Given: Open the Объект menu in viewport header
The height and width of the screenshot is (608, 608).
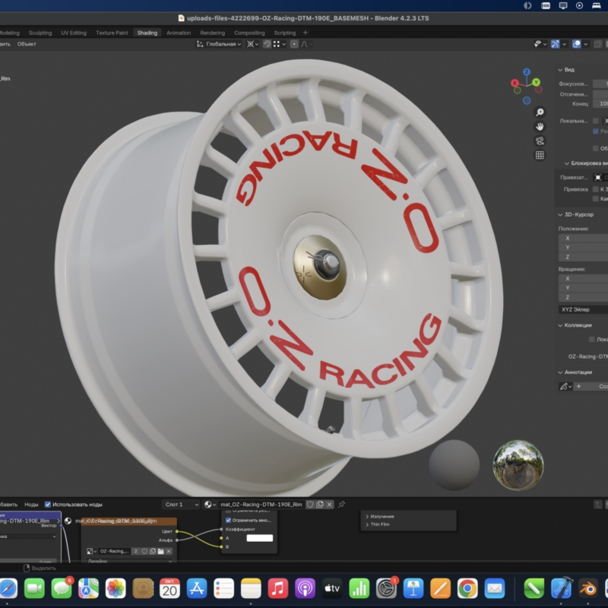Looking at the screenshot, I should [27, 44].
